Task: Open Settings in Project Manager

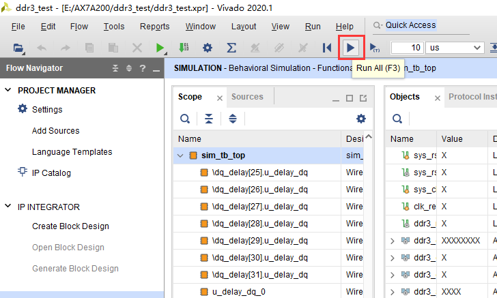Action: pyautogui.click(x=47, y=110)
